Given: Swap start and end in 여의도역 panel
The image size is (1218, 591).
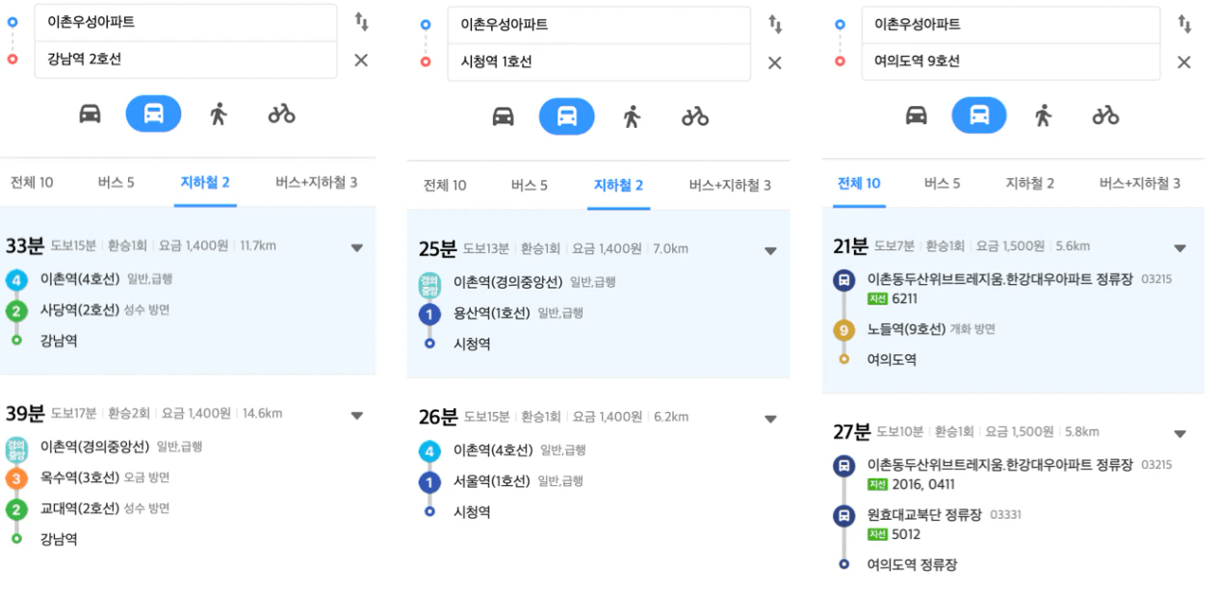Looking at the screenshot, I should coord(1184,24).
